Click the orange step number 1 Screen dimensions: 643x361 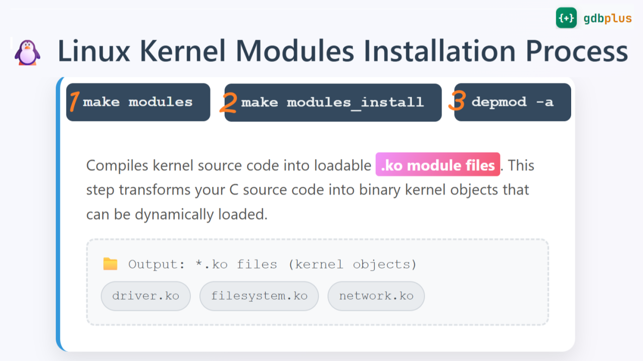click(x=74, y=102)
